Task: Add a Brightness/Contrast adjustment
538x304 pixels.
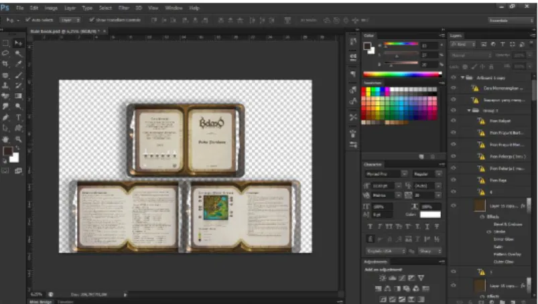Action: 383,278
